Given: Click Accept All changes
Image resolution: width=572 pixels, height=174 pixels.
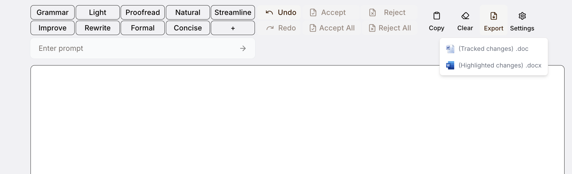Looking at the screenshot, I should pos(332,28).
